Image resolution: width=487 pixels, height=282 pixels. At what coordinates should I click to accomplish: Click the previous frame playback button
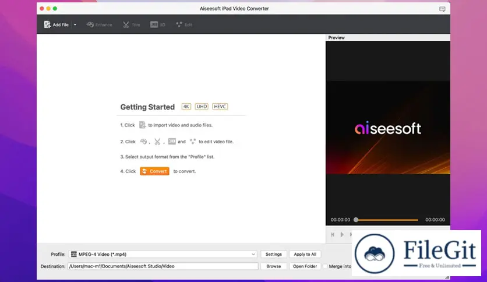point(332,234)
